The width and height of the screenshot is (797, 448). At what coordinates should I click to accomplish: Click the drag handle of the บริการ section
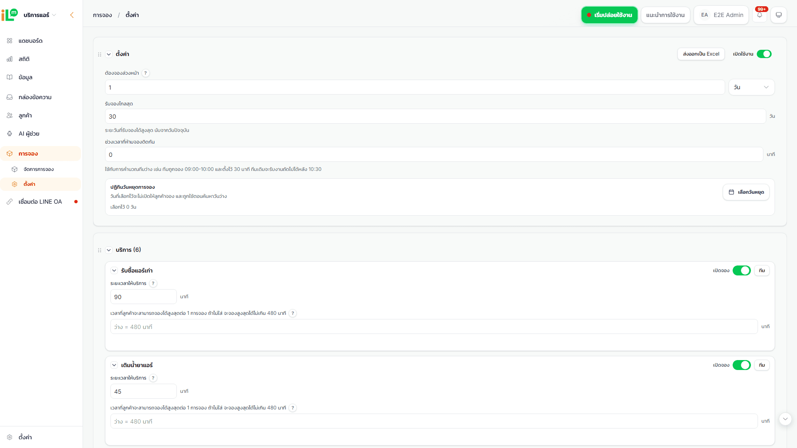click(100, 250)
